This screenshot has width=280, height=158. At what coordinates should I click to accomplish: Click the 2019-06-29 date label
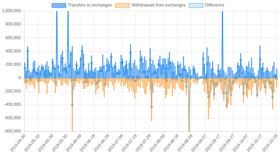coord(101,144)
